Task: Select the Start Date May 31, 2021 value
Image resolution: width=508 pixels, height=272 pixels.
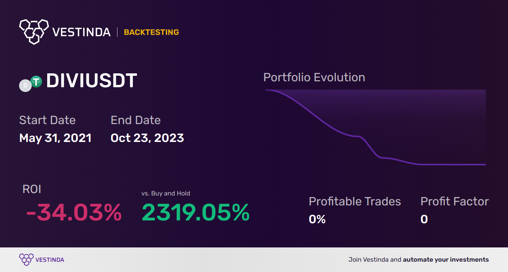Action: [56, 138]
